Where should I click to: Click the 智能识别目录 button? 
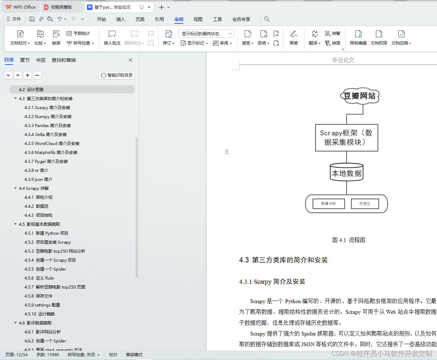116,75
